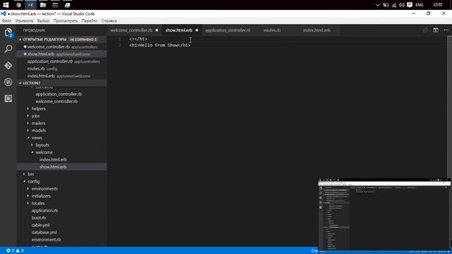This screenshot has width=452, height=254.
Task: Switch to the welcome_controller.rb editor tab
Action: 134,30
